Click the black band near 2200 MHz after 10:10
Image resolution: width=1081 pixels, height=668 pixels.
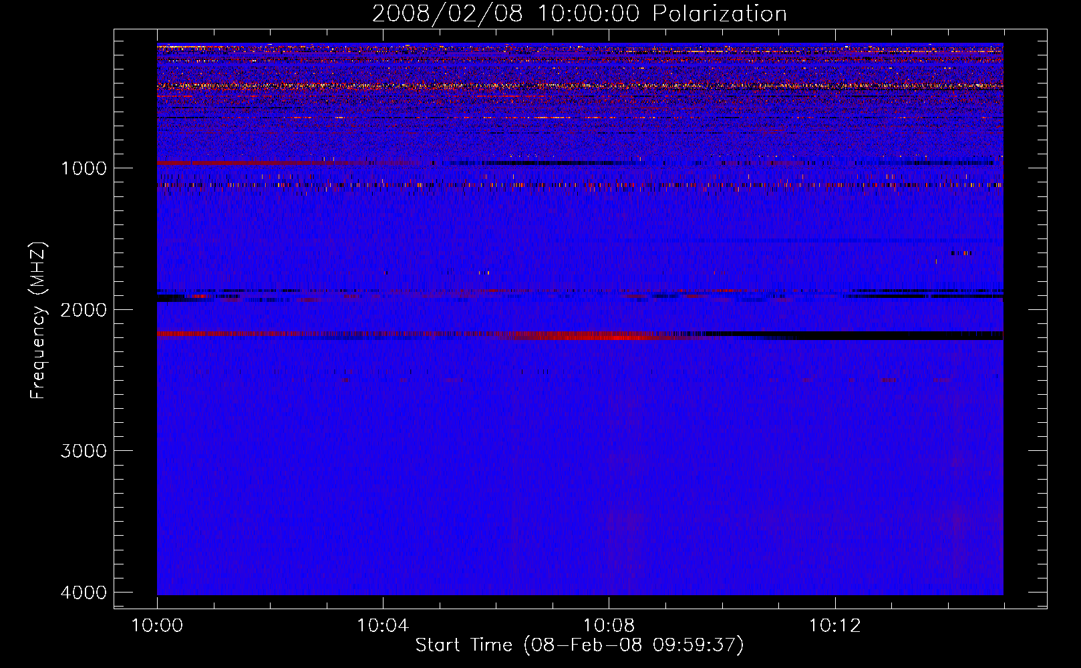(853, 335)
